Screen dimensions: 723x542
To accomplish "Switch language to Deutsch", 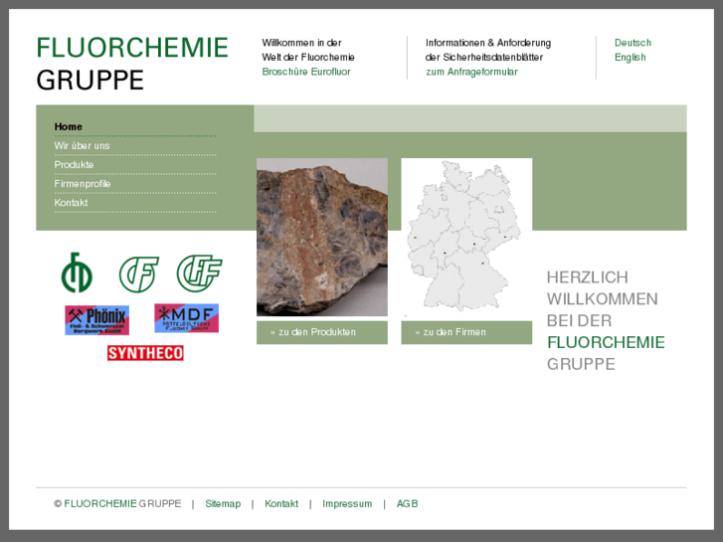I will [x=633, y=43].
